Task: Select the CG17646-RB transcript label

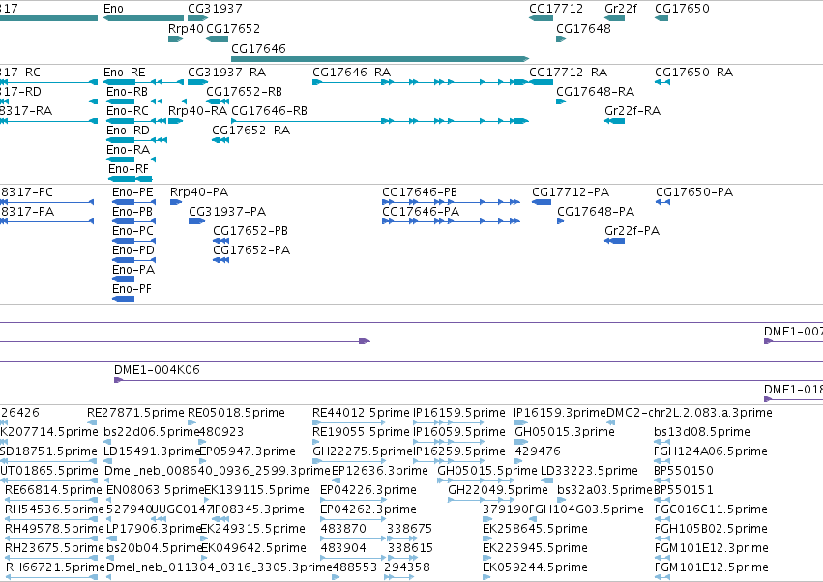Action: (269, 111)
